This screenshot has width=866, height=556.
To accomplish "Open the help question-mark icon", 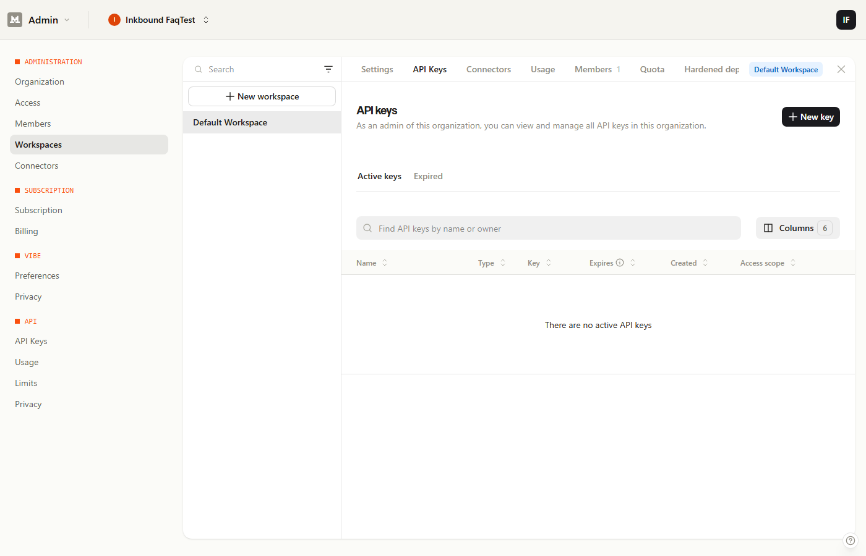I will tap(851, 541).
